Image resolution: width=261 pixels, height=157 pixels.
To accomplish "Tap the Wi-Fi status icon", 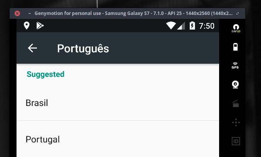I will coord(171,26).
